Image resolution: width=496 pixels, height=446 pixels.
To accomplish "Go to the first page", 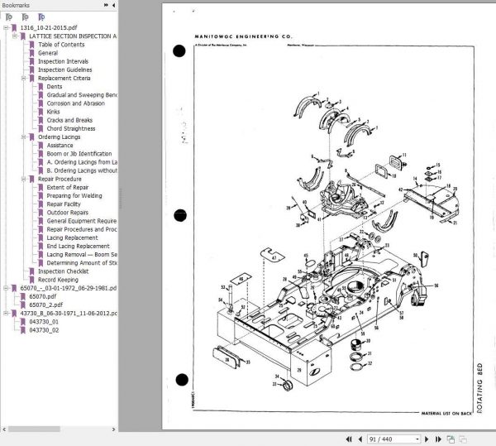I will point(349,439).
